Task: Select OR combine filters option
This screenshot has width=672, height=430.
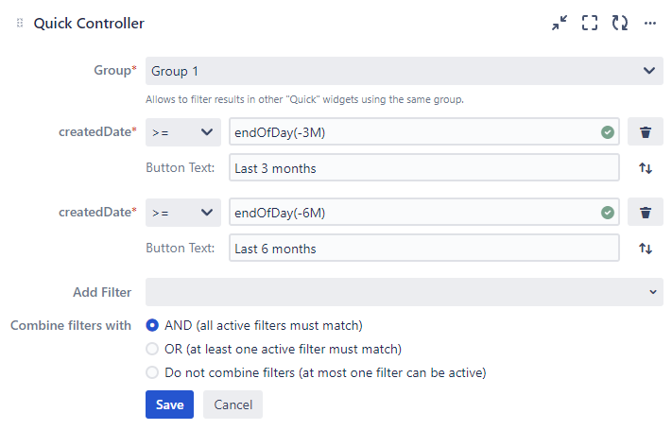Action: click(x=152, y=349)
